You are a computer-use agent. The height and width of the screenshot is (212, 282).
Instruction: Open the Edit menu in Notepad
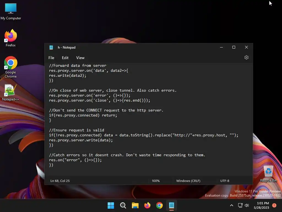(x=65, y=58)
